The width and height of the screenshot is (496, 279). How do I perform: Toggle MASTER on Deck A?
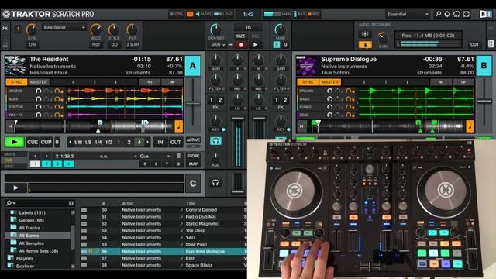click(39, 82)
